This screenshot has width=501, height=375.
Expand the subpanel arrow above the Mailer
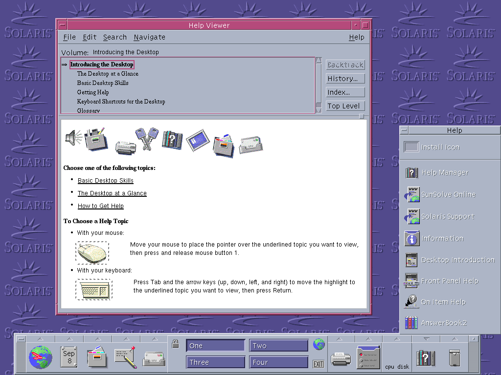(154, 339)
